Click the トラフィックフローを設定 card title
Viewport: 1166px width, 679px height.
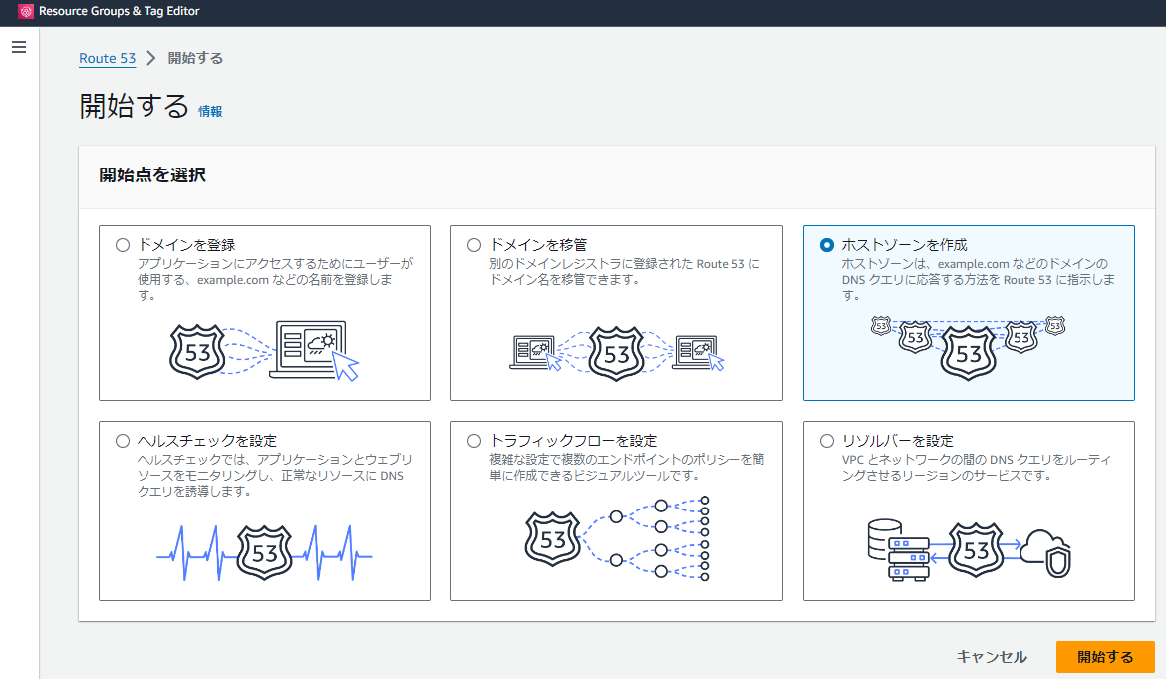pyautogui.click(x=573, y=441)
